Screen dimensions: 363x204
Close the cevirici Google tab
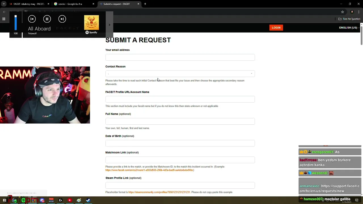coord(93,4)
